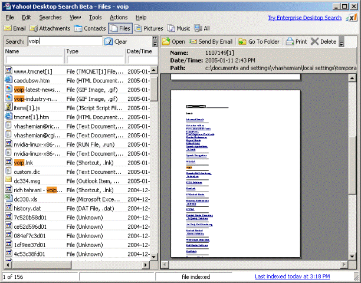The height and width of the screenshot is (283, 361).
Task: Clear the search with Clear button
Action: point(116,42)
